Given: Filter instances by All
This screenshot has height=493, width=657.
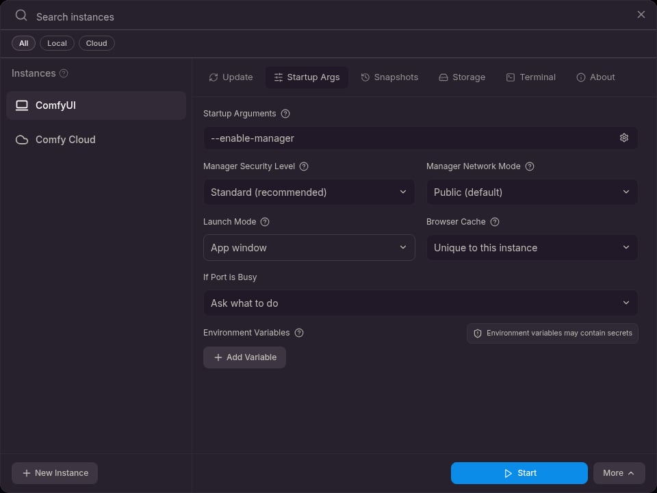Looking at the screenshot, I should [23, 43].
